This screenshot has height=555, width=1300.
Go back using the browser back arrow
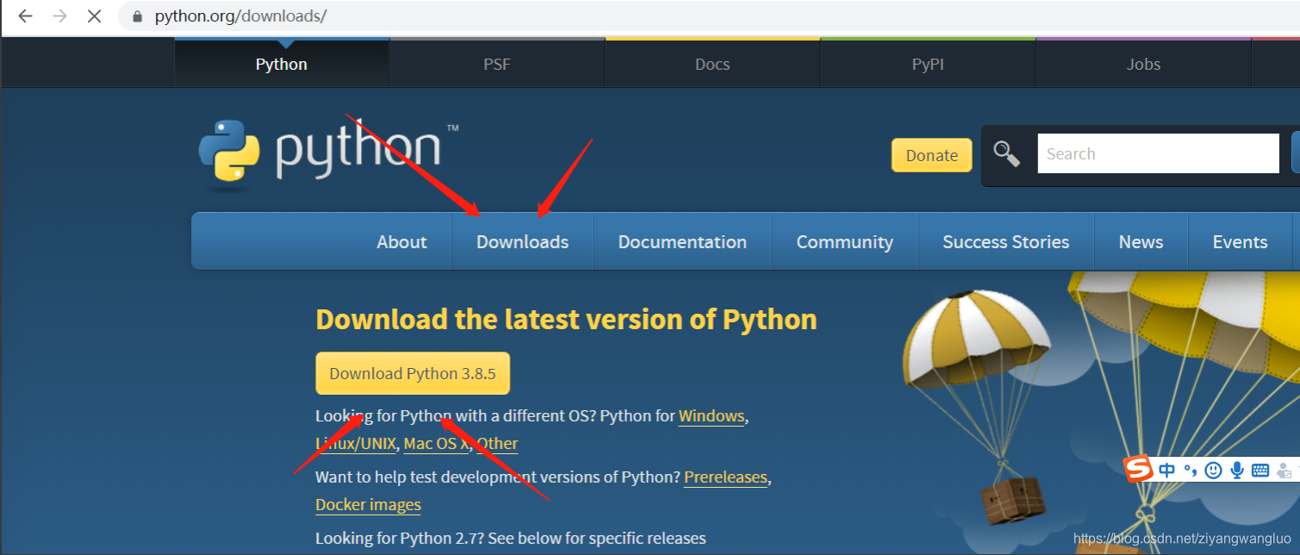[x=25, y=16]
